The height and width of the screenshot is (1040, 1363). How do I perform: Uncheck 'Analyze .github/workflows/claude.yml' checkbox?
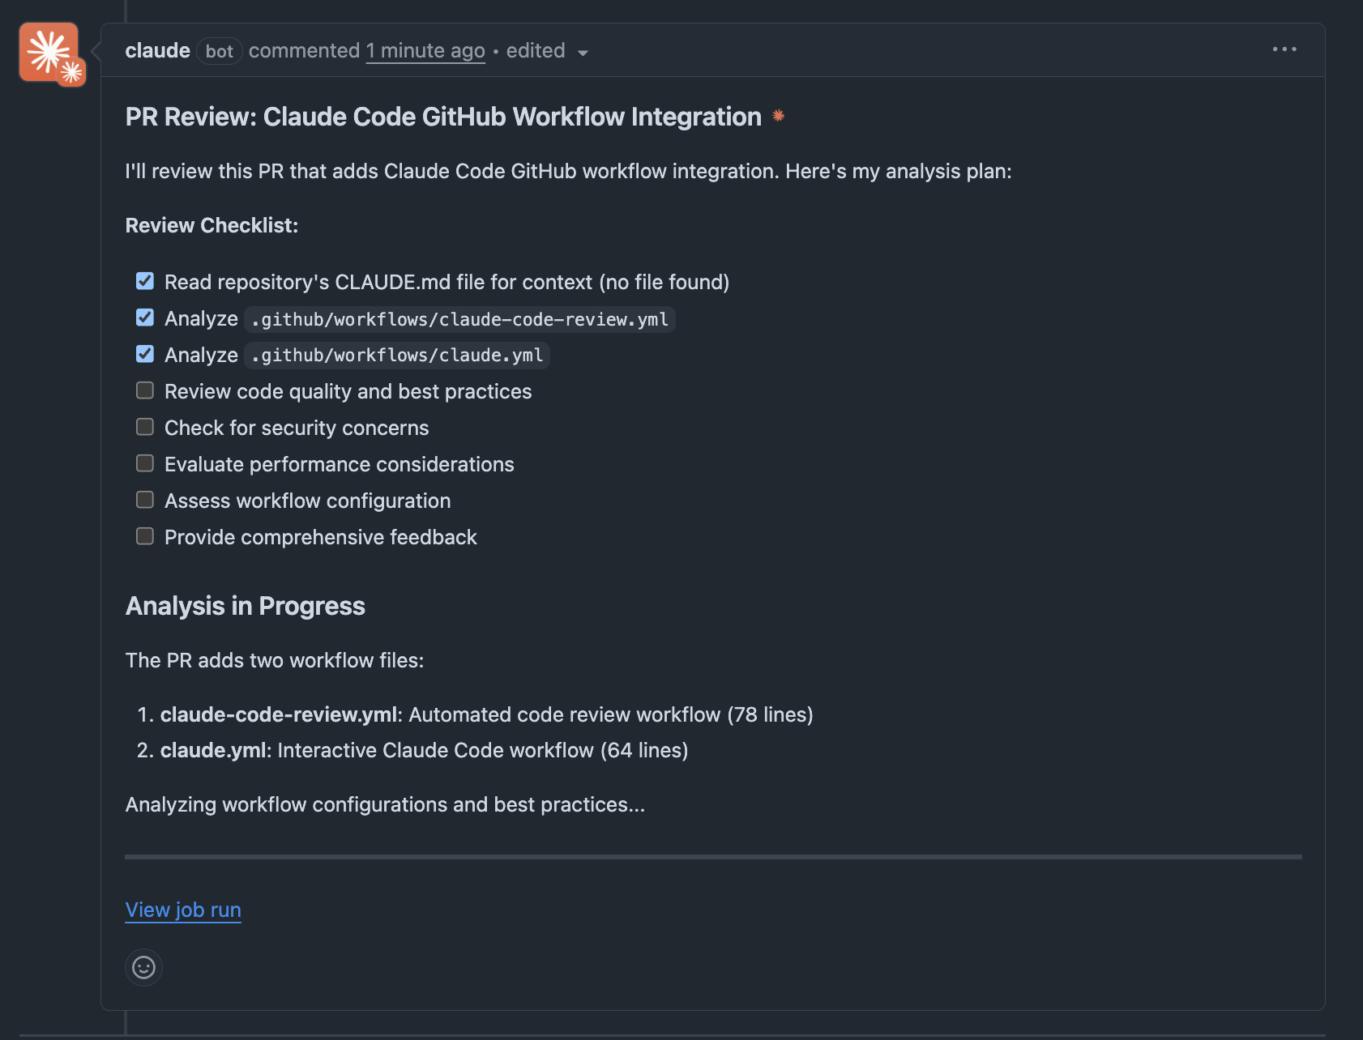tap(145, 354)
